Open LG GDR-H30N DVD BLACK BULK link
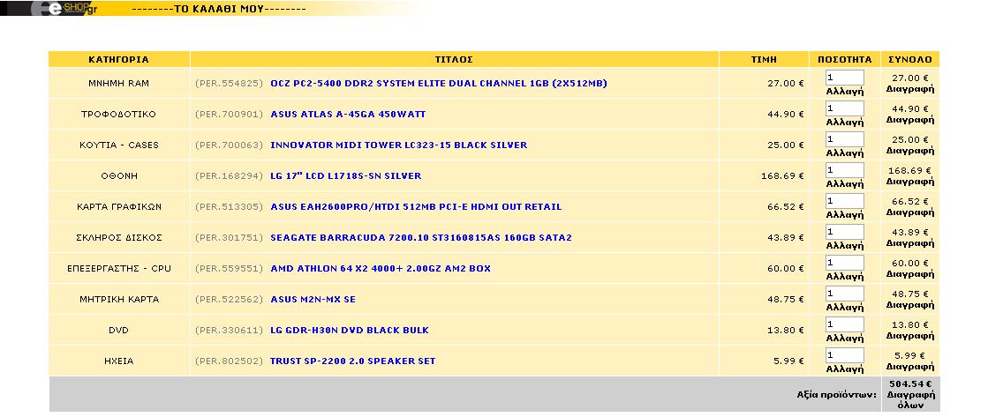Screen dimensions: 988x417 click(350, 330)
